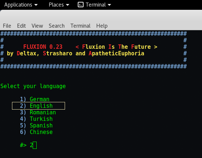The height and width of the screenshot is (158, 202).
Task: Select the German language option
Action: pos(35,99)
